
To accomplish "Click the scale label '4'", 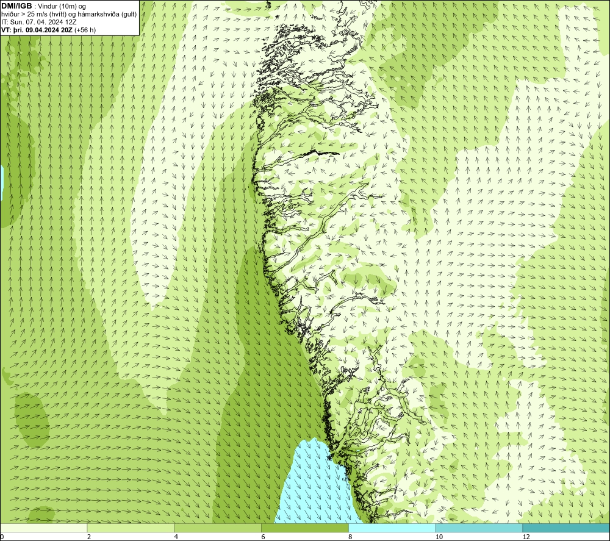I will click(176, 537).
